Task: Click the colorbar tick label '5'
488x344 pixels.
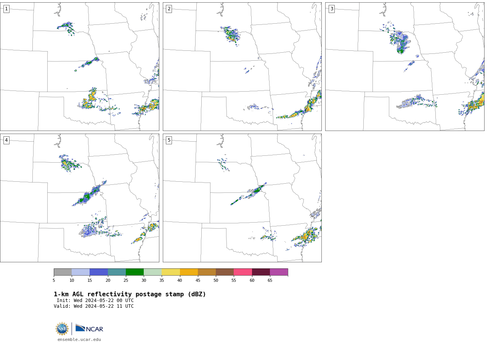Action: click(x=54, y=280)
